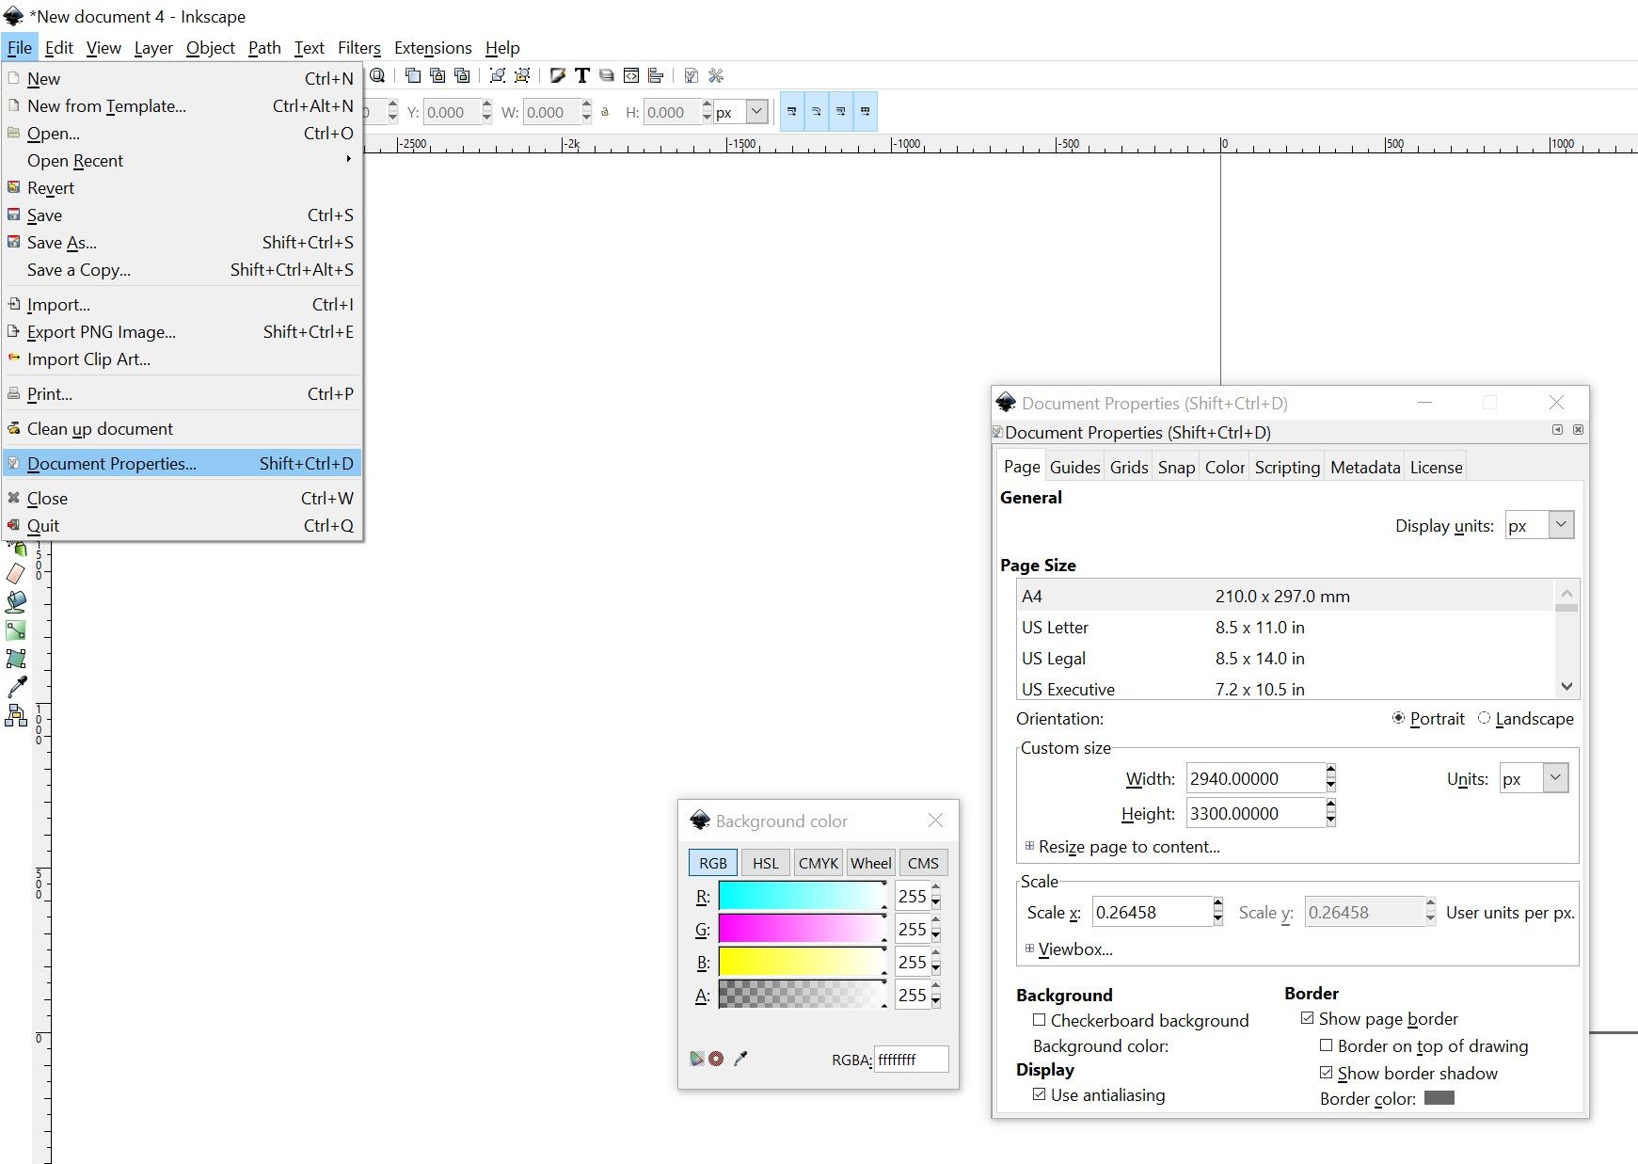Open the XML editor from the toolbar
Viewport: 1638px width, 1164px height.
coord(631,76)
